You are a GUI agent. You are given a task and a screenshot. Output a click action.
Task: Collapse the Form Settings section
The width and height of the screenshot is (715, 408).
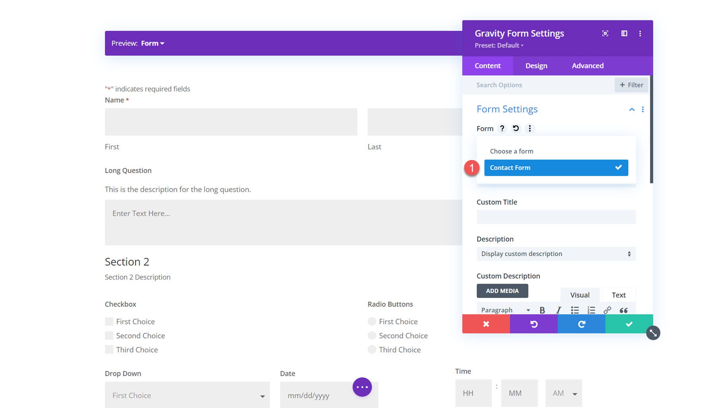point(632,109)
